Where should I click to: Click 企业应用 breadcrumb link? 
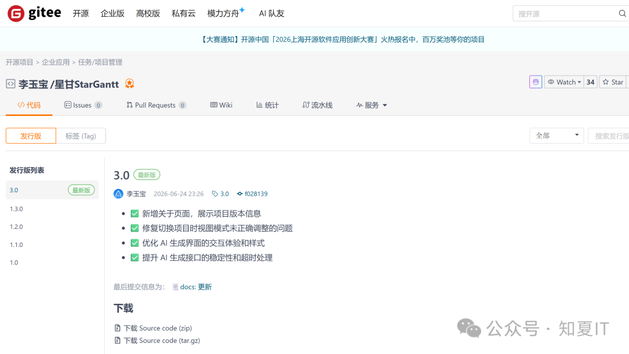[x=56, y=62]
